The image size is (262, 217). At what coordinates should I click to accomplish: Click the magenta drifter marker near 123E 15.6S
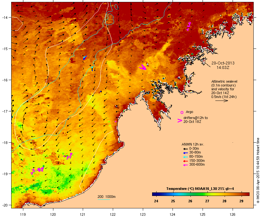(143, 67)
